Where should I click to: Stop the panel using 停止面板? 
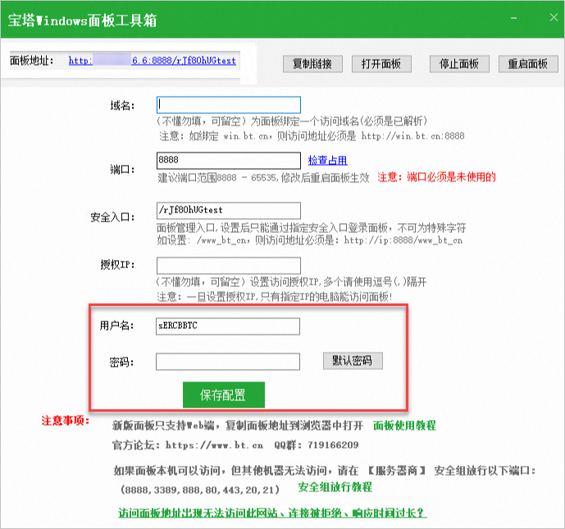coord(459,64)
